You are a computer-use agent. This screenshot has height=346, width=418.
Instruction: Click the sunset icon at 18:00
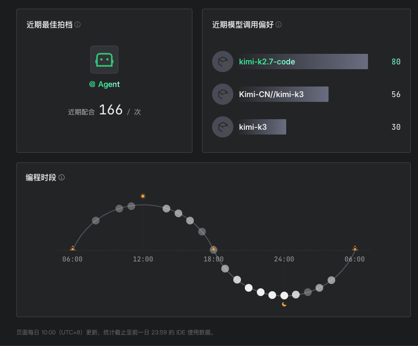(213, 249)
